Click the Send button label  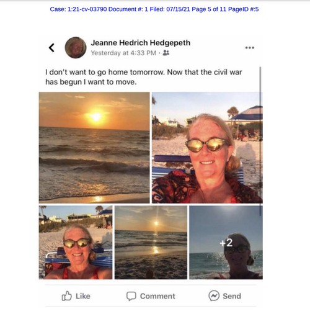232,296
